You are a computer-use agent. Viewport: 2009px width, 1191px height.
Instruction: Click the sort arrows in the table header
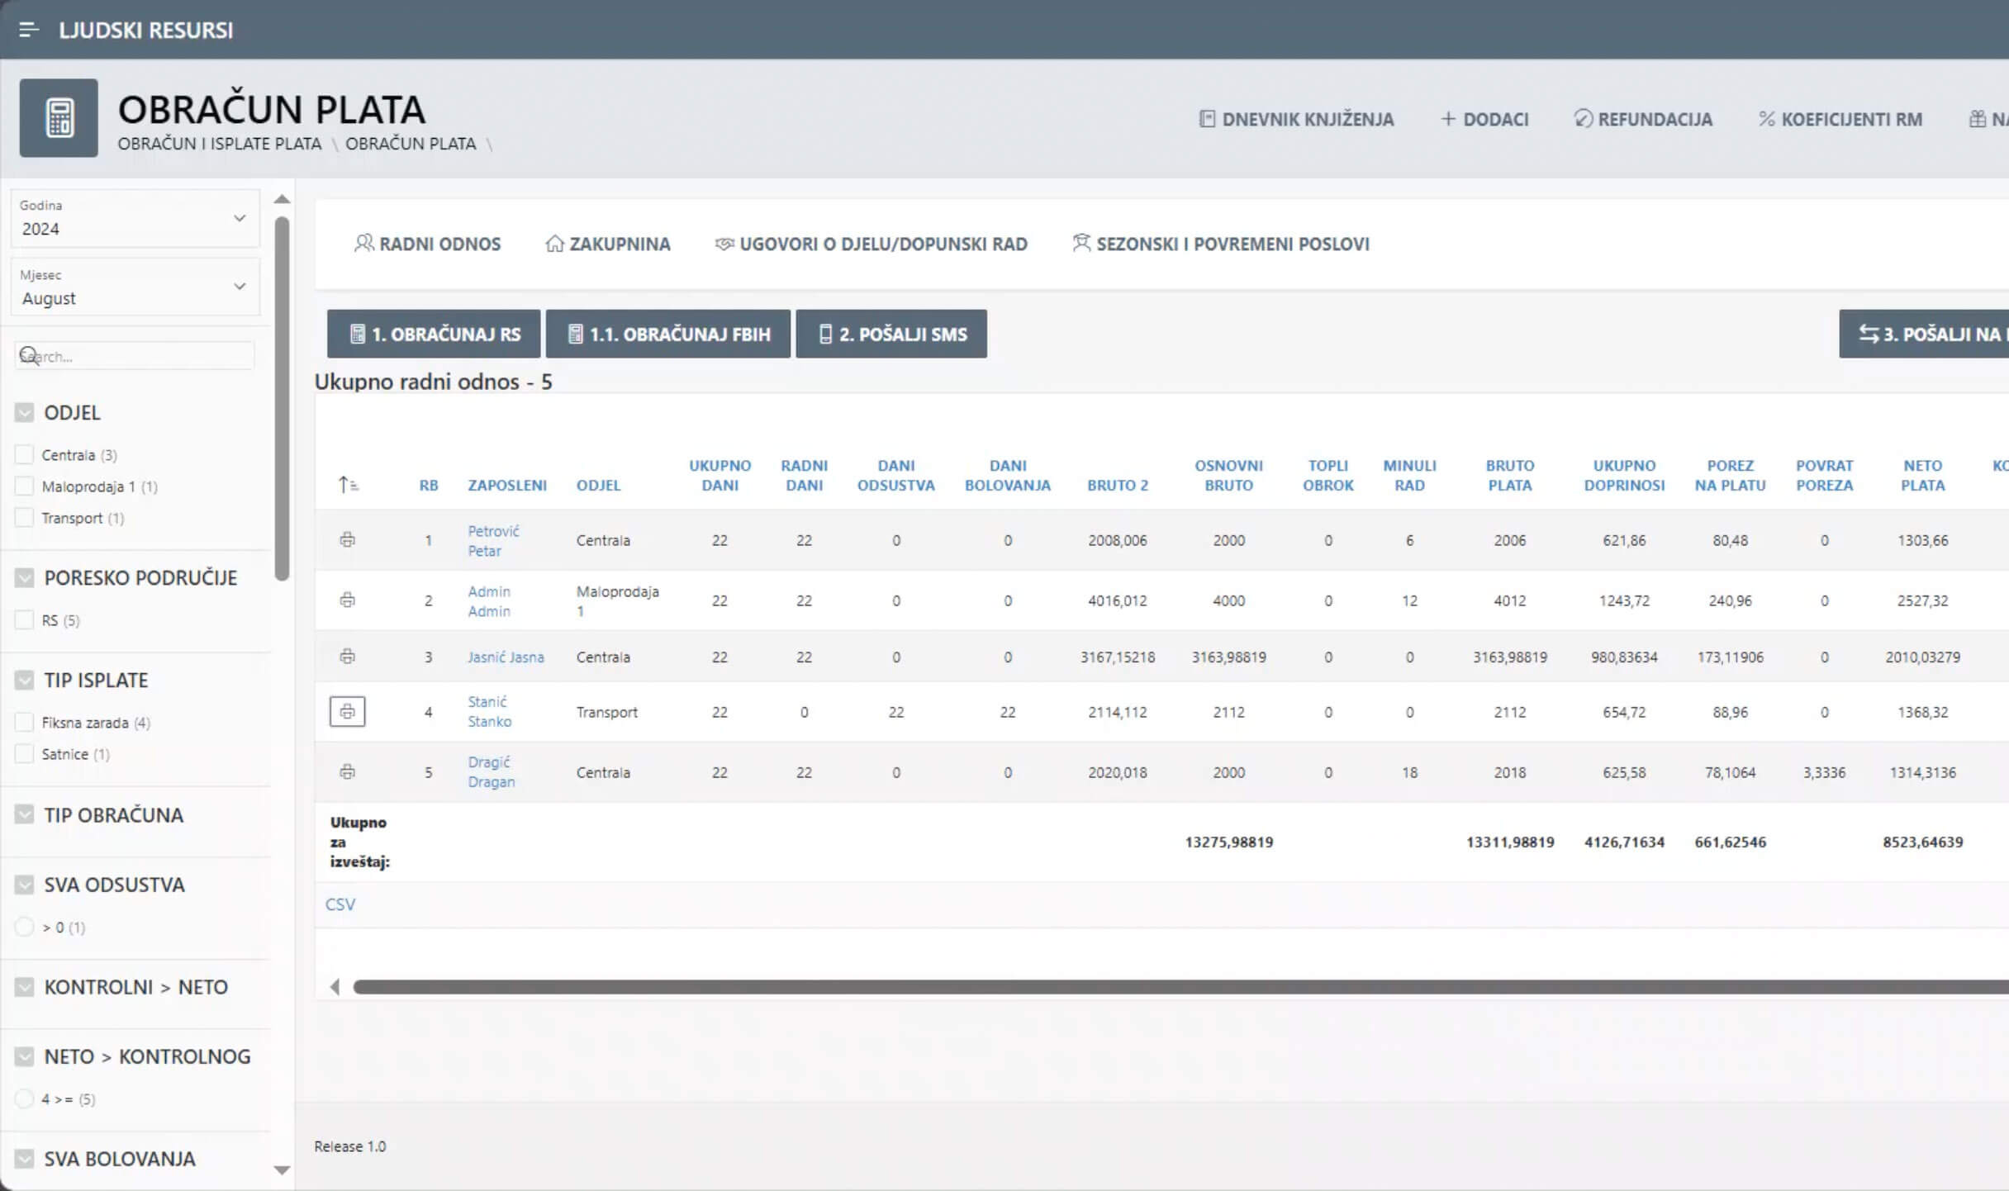coord(348,485)
